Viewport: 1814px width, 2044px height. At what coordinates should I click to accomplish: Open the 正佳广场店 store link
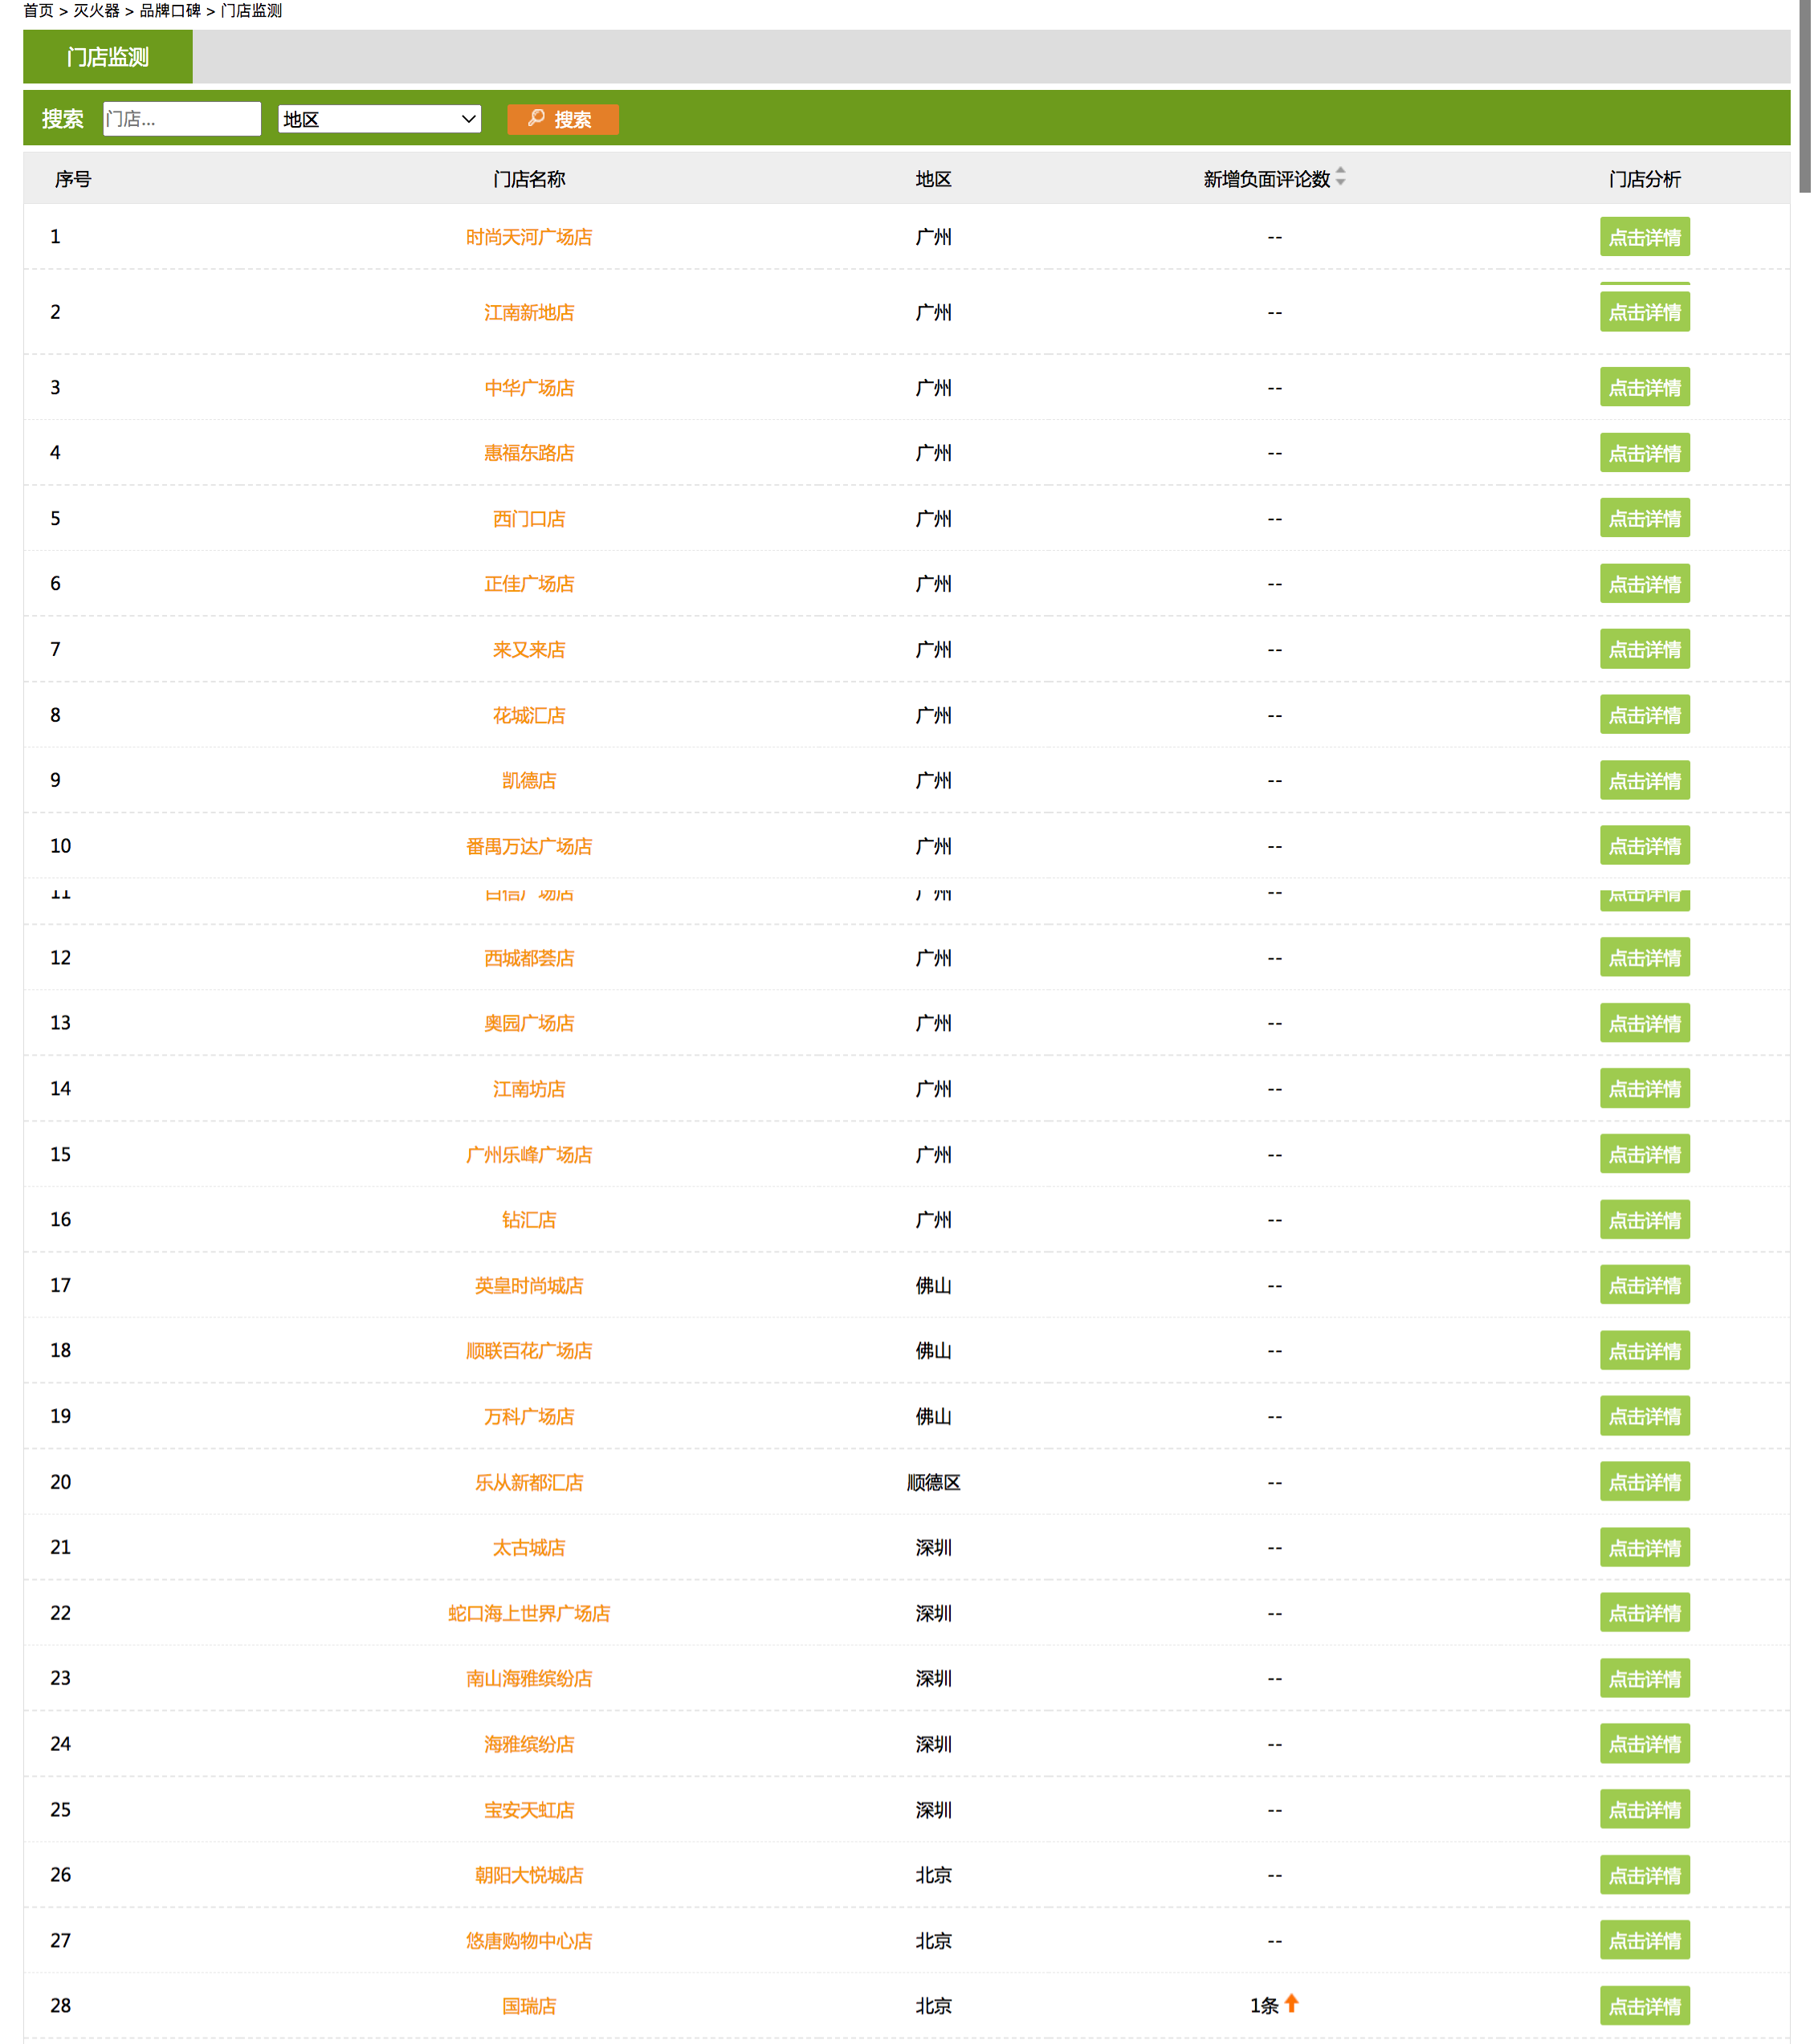[x=528, y=584]
